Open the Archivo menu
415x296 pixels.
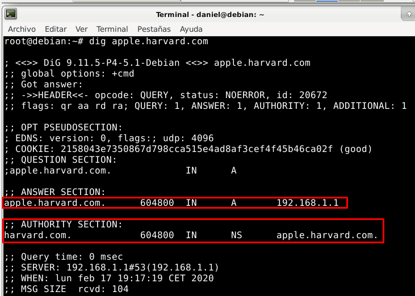click(x=22, y=29)
